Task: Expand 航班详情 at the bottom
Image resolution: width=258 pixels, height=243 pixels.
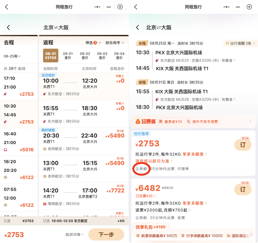Action: tap(75, 235)
